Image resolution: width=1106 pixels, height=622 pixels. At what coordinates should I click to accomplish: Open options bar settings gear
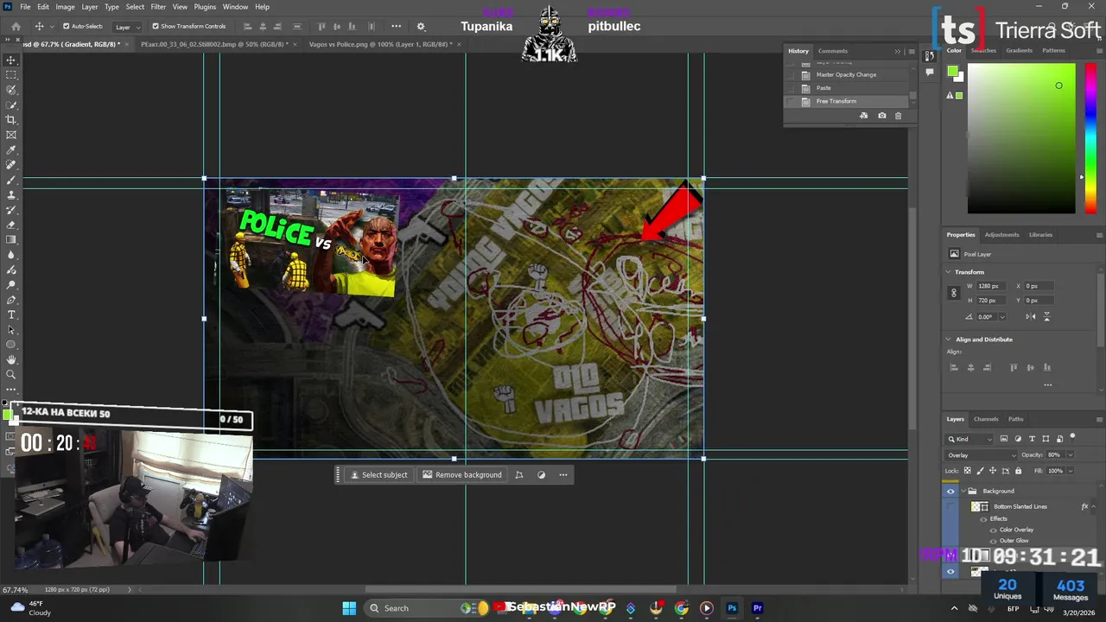pos(421,26)
